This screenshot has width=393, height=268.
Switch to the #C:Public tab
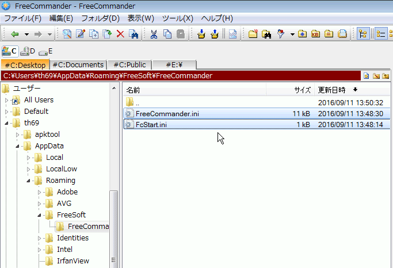click(x=129, y=65)
